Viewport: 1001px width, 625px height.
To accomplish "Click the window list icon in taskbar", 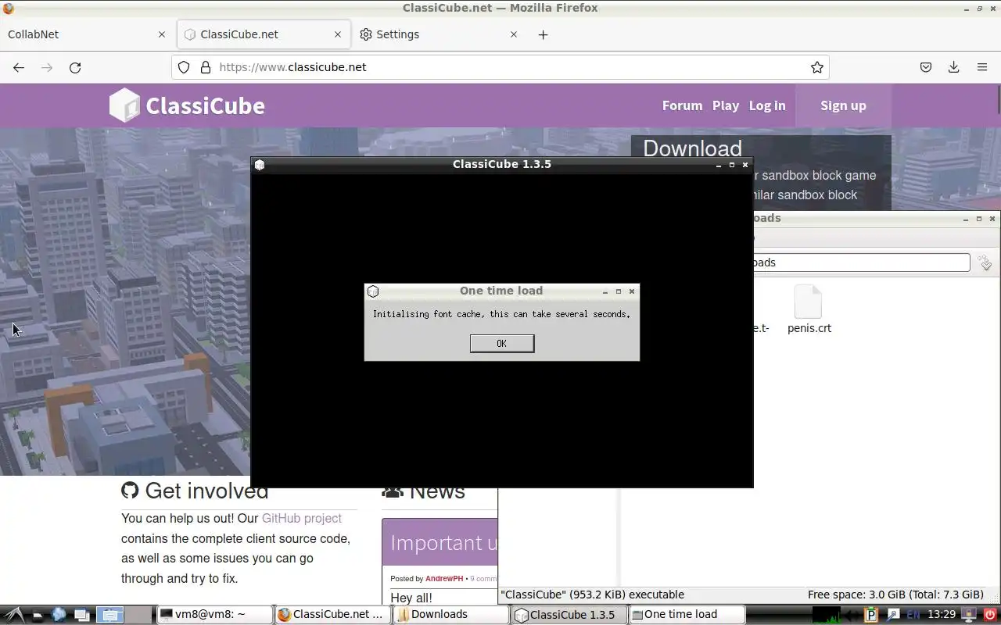I will (x=82, y=615).
